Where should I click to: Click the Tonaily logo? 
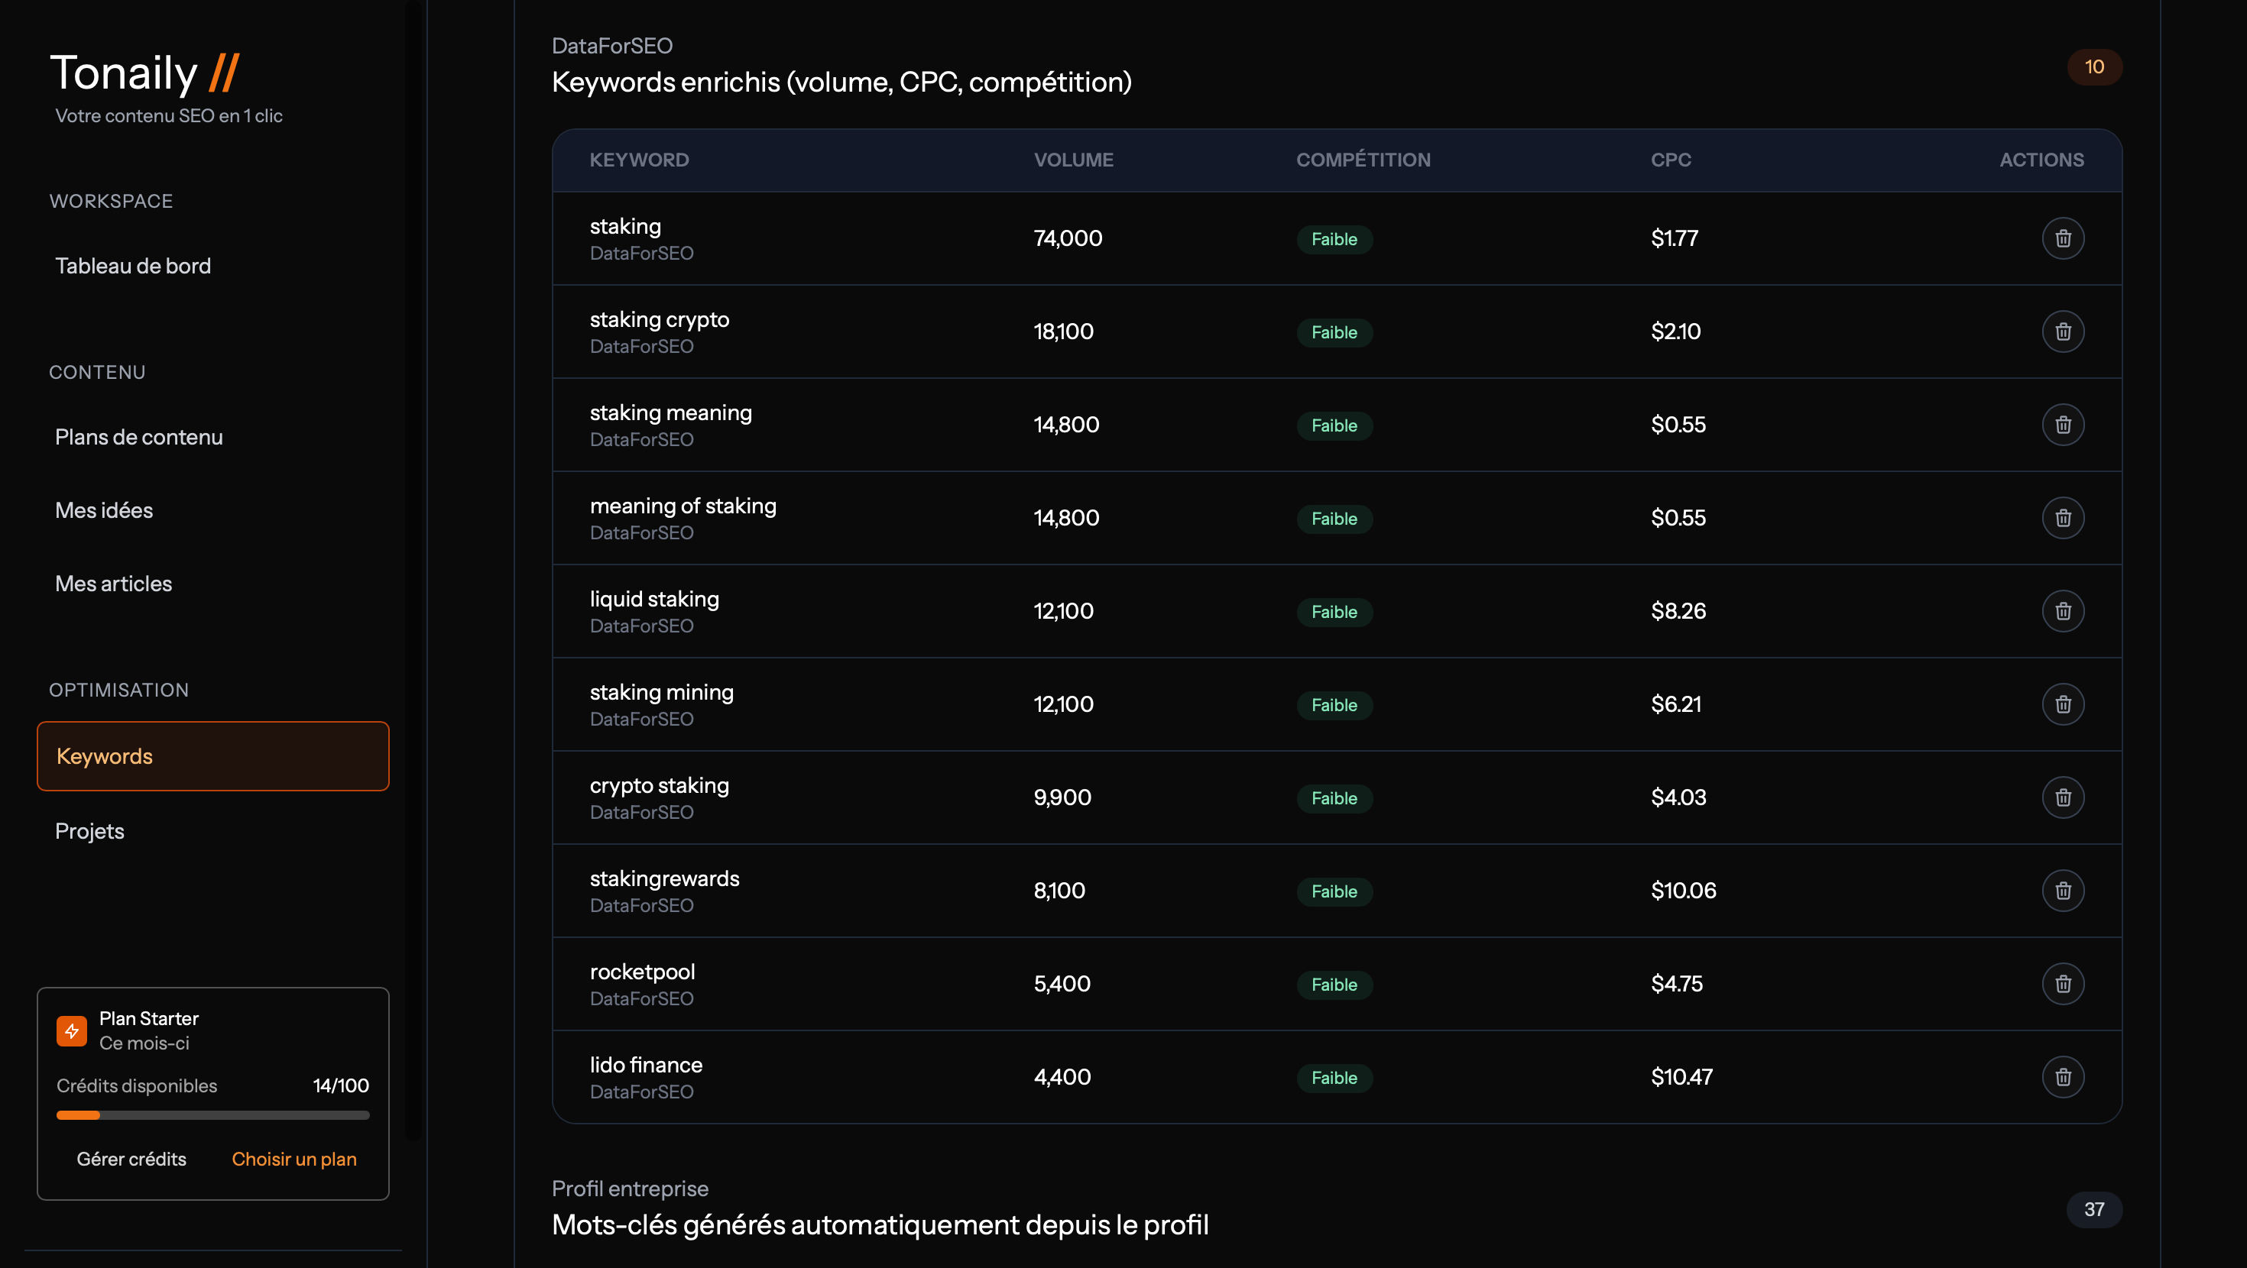144,73
